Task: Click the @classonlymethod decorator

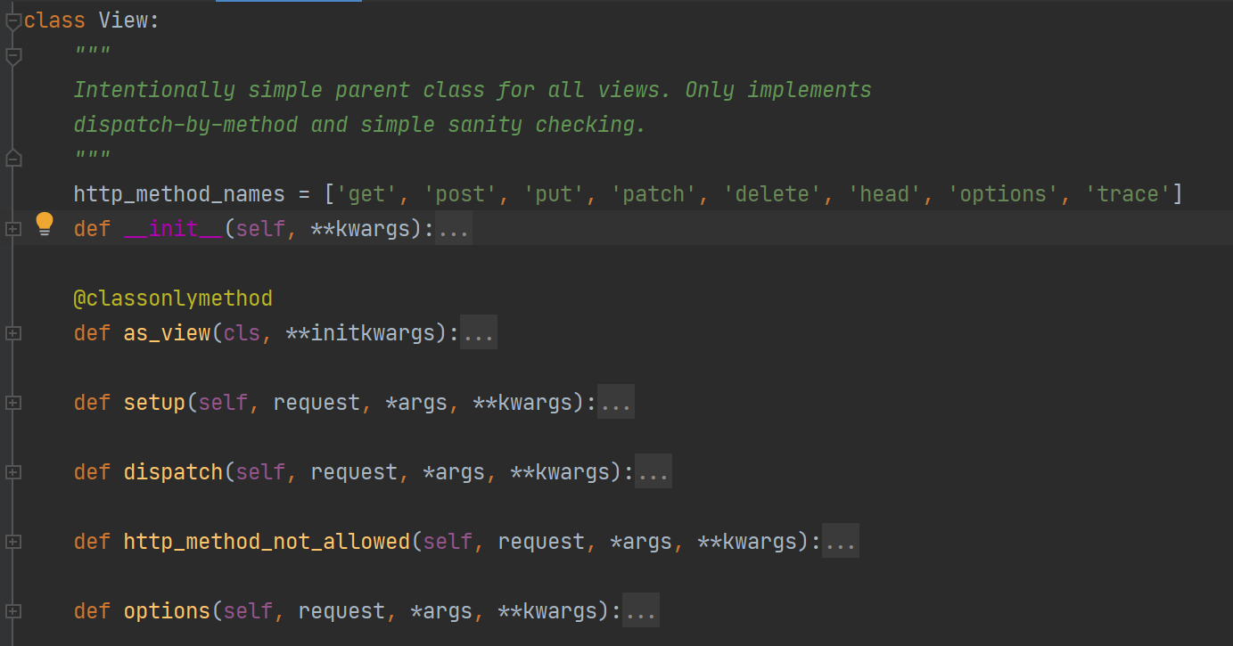Action: point(173,298)
